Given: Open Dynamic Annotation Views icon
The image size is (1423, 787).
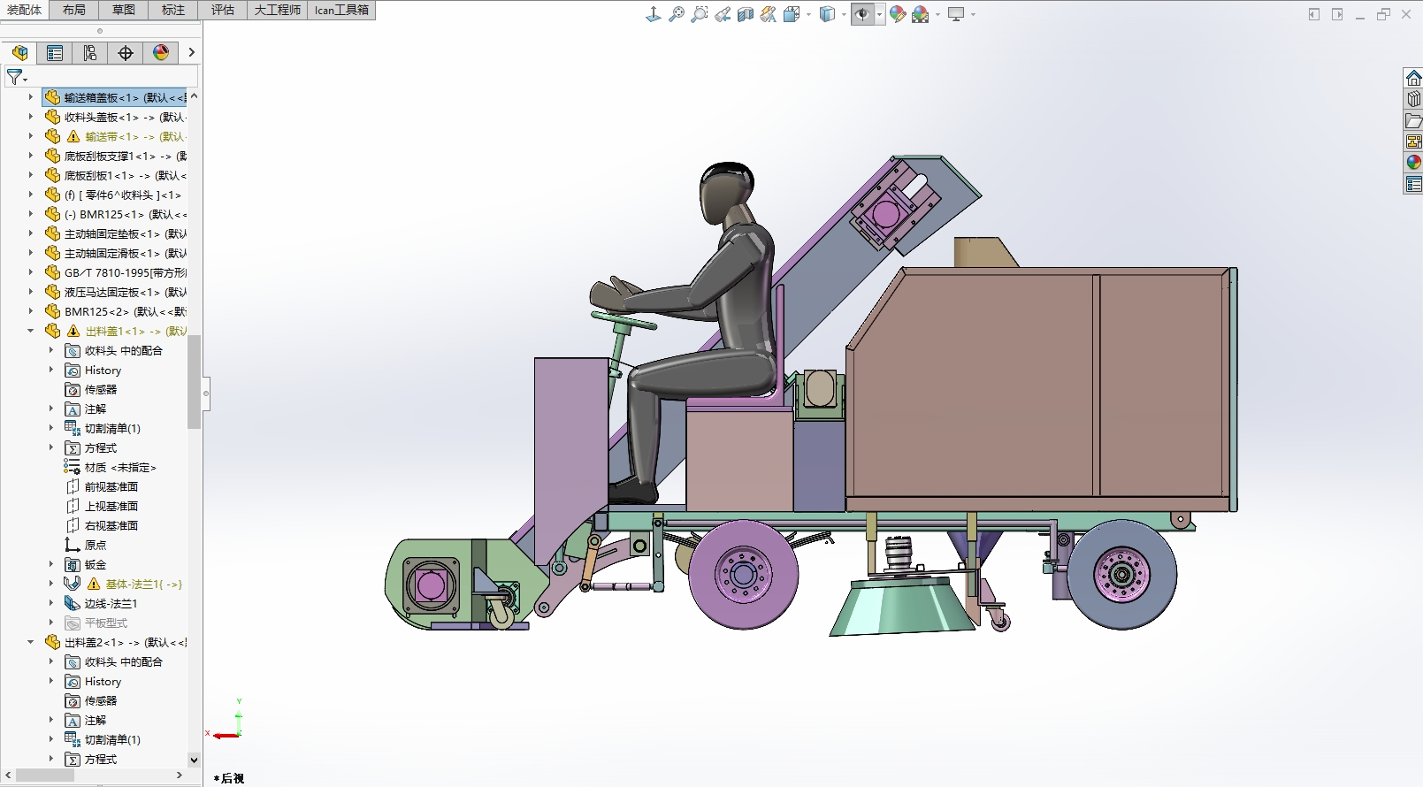Looking at the screenshot, I should click(x=769, y=14).
